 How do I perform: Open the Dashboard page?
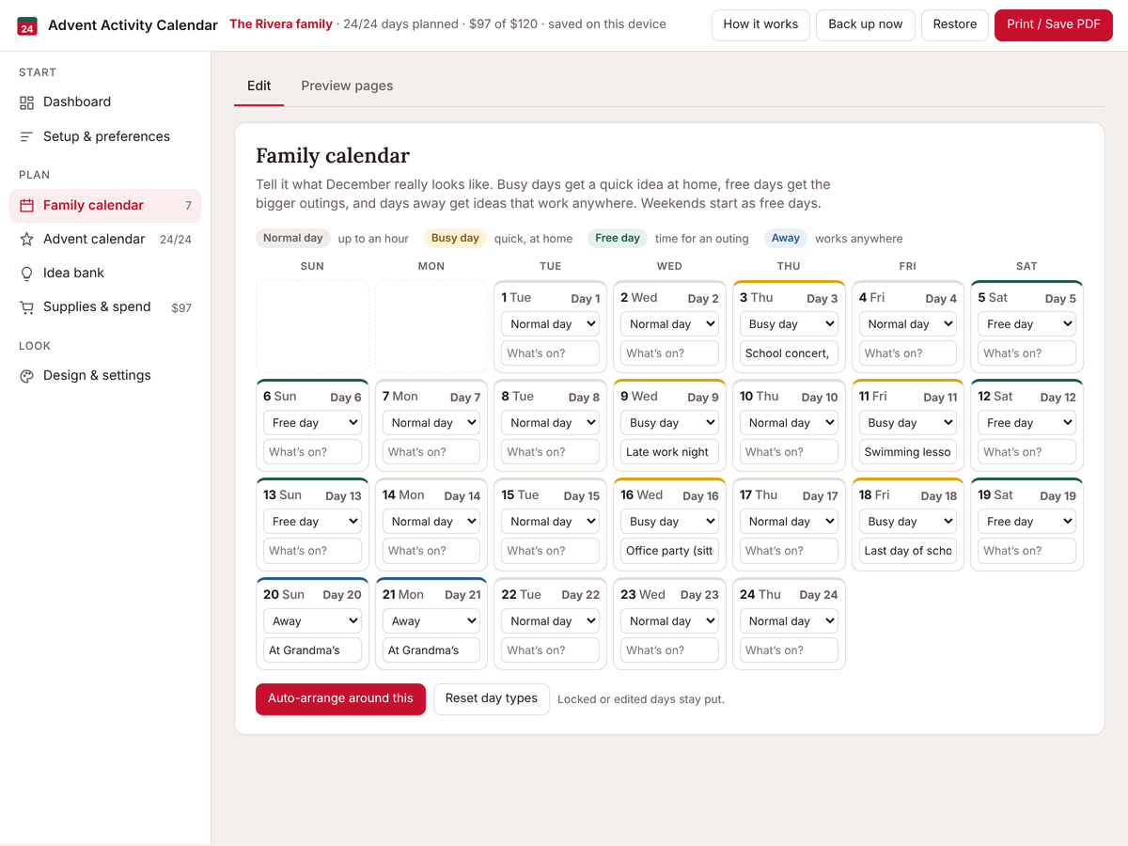(x=105, y=102)
